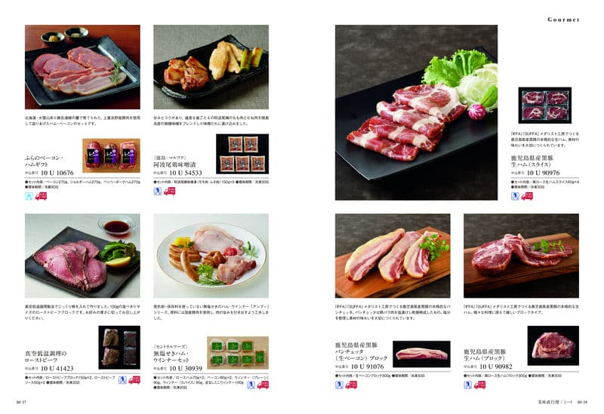Click the pancetta block photo on wooden board

point(393,256)
